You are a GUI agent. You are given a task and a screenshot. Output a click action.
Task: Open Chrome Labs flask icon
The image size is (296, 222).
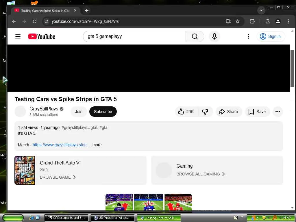[x=267, y=21]
